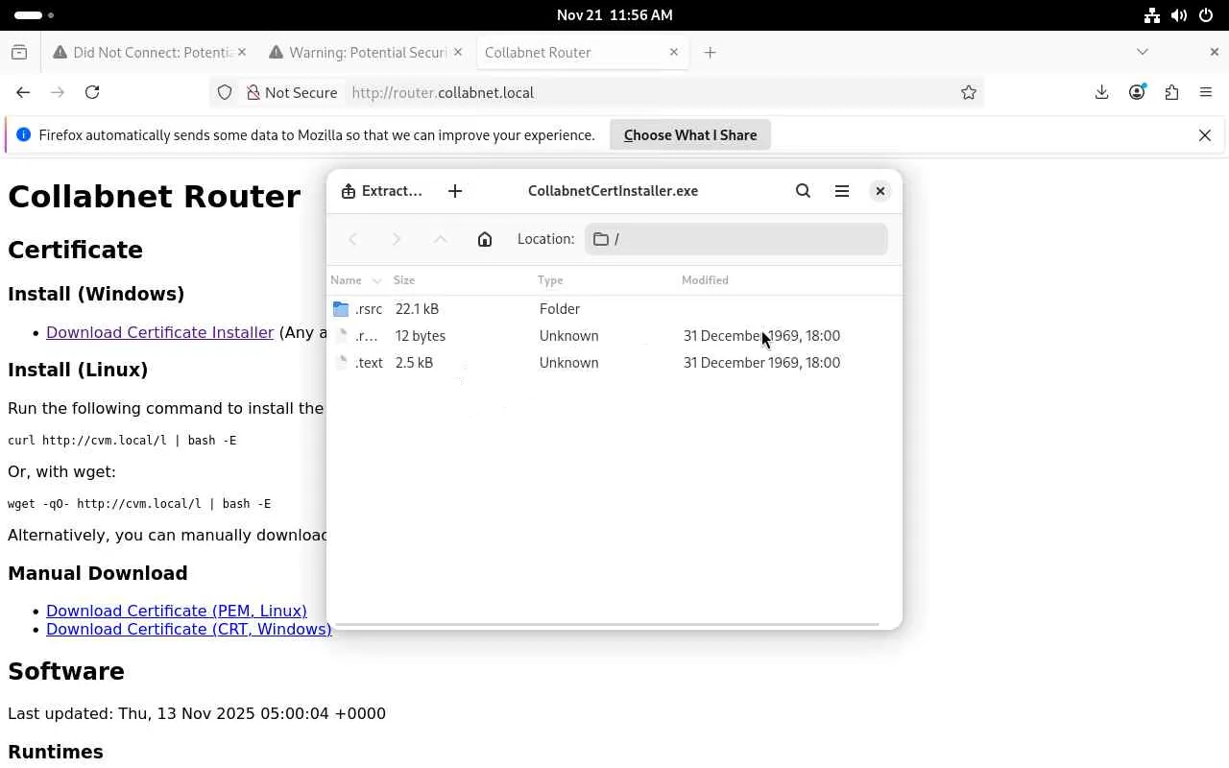1229x768 pixels.
Task: Click the .rsrc folder icon
Action: tap(341, 309)
